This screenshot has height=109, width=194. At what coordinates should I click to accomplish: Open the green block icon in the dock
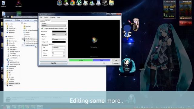click(x=66, y=3)
